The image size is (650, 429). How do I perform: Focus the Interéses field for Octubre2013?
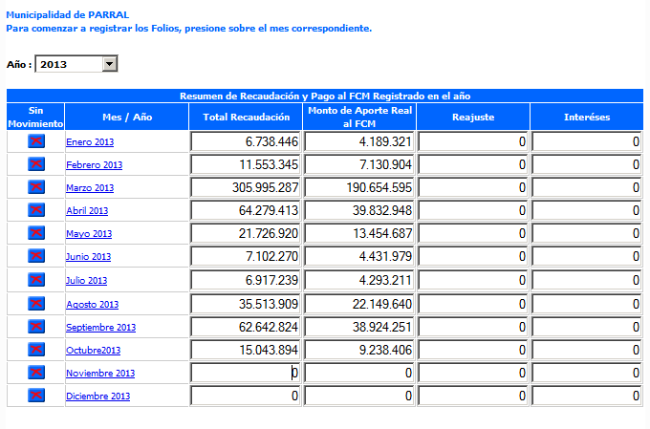[x=587, y=351]
